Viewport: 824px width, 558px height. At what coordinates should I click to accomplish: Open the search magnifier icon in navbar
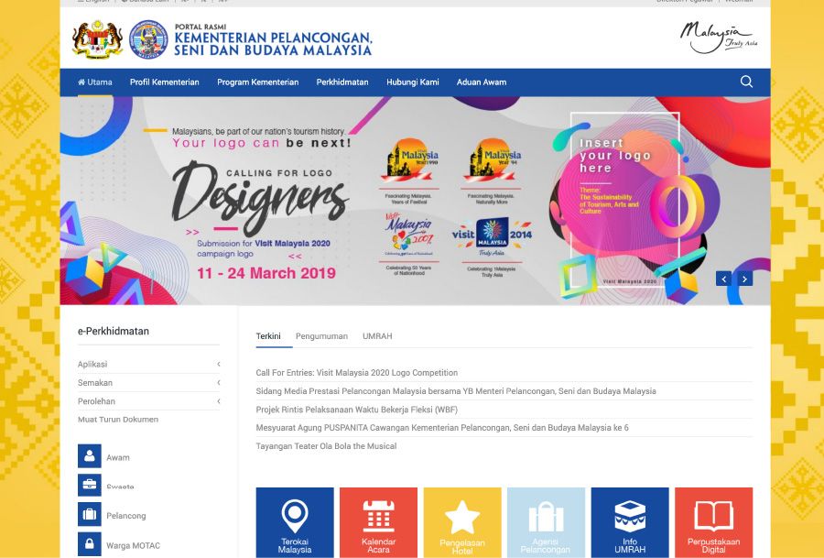(746, 82)
